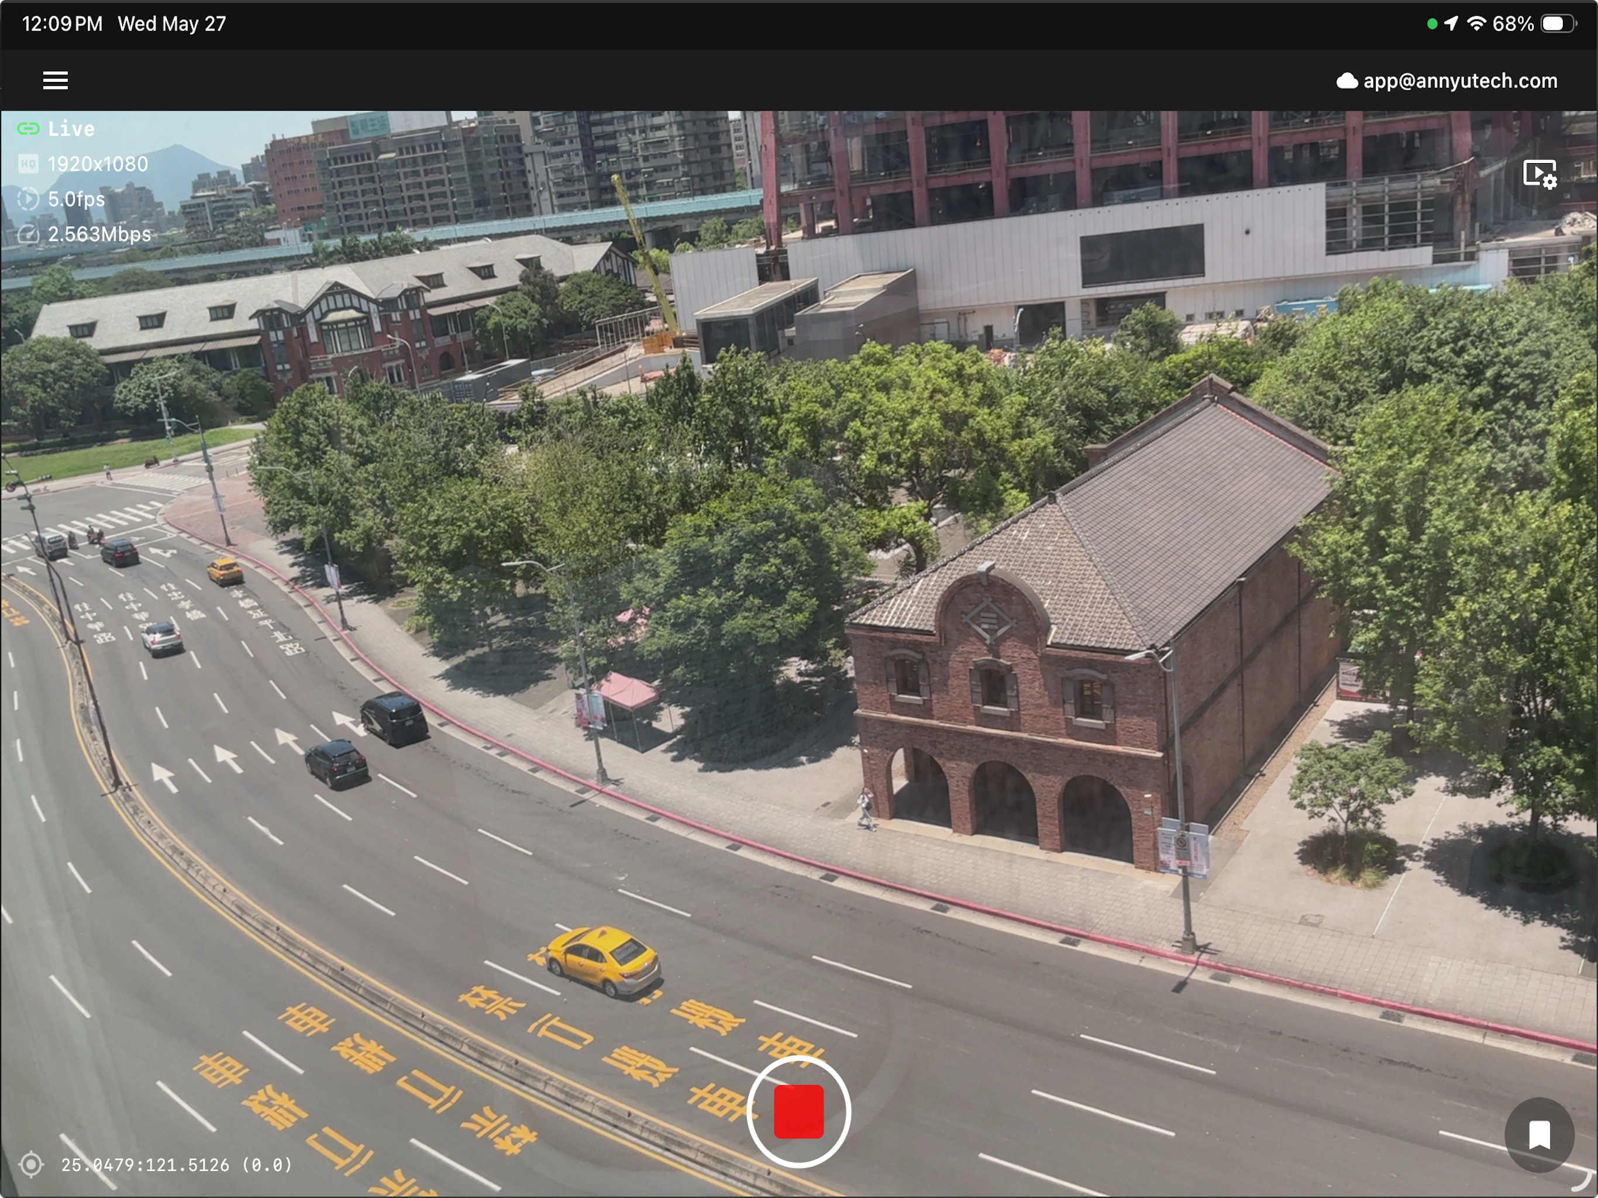Select the 5.0fps value
1598x1198 pixels.
coord(76,199)
